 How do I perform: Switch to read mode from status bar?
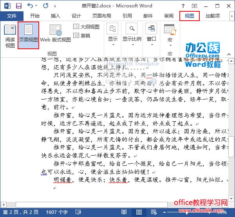[x=124, y=212]
